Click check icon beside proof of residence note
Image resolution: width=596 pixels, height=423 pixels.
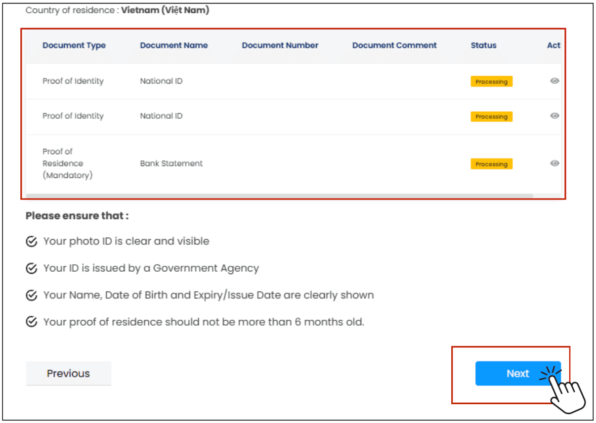(x=31, y=322)
